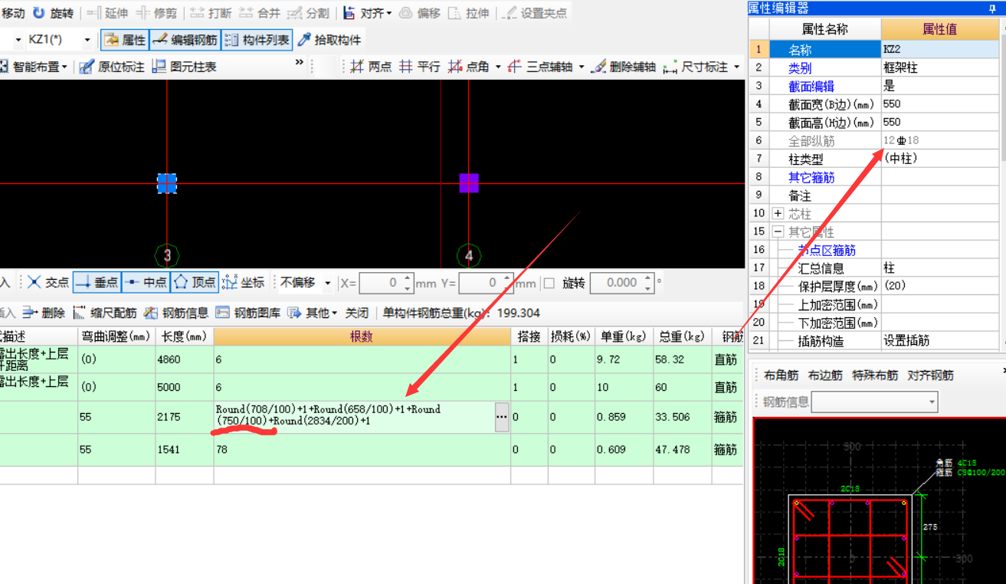Click the 分割 (split) tool
The height and width of the screenshot is (584, 1006).
pyautogui.click(x=309, y=13)
